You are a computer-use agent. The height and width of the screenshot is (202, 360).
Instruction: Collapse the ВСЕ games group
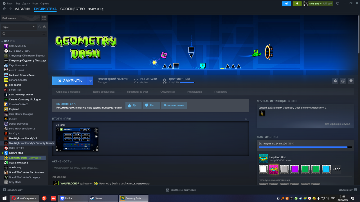point(3,41)
